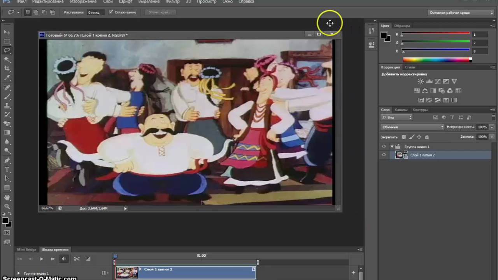Image resolution: width=498 pixels, height=280 pixels.
Task: Click the foreground color swatch in Color panel
Action: pos(384,35)
